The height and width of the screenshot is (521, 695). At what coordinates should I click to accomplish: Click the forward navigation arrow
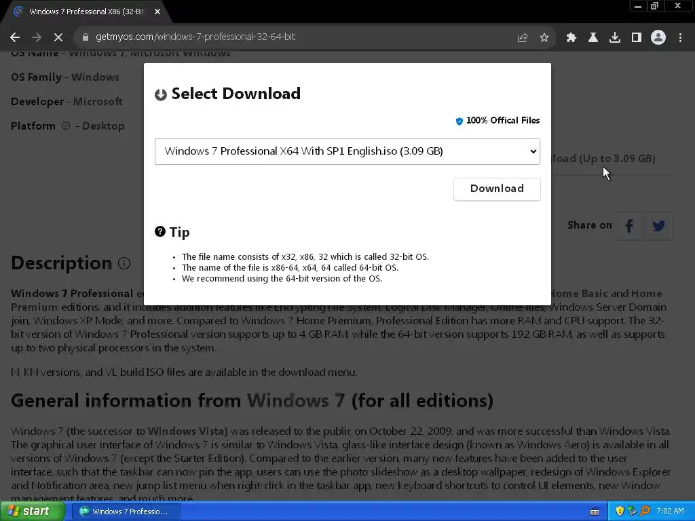37,37
